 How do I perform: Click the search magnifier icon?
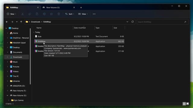tap(185, 22)
